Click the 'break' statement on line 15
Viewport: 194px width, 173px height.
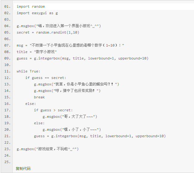pos(39,97)
